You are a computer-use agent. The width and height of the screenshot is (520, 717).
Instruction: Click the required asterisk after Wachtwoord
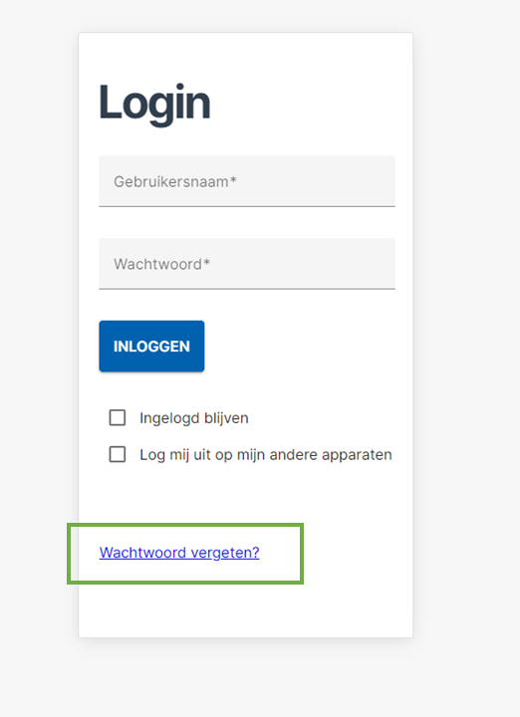(207, 262)
